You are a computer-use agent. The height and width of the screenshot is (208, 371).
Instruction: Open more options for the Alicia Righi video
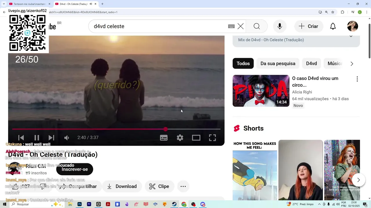tap(357, 79)
